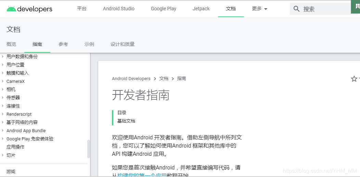Go to the Google Play tab
360x177 pixels.
[164, 9]
